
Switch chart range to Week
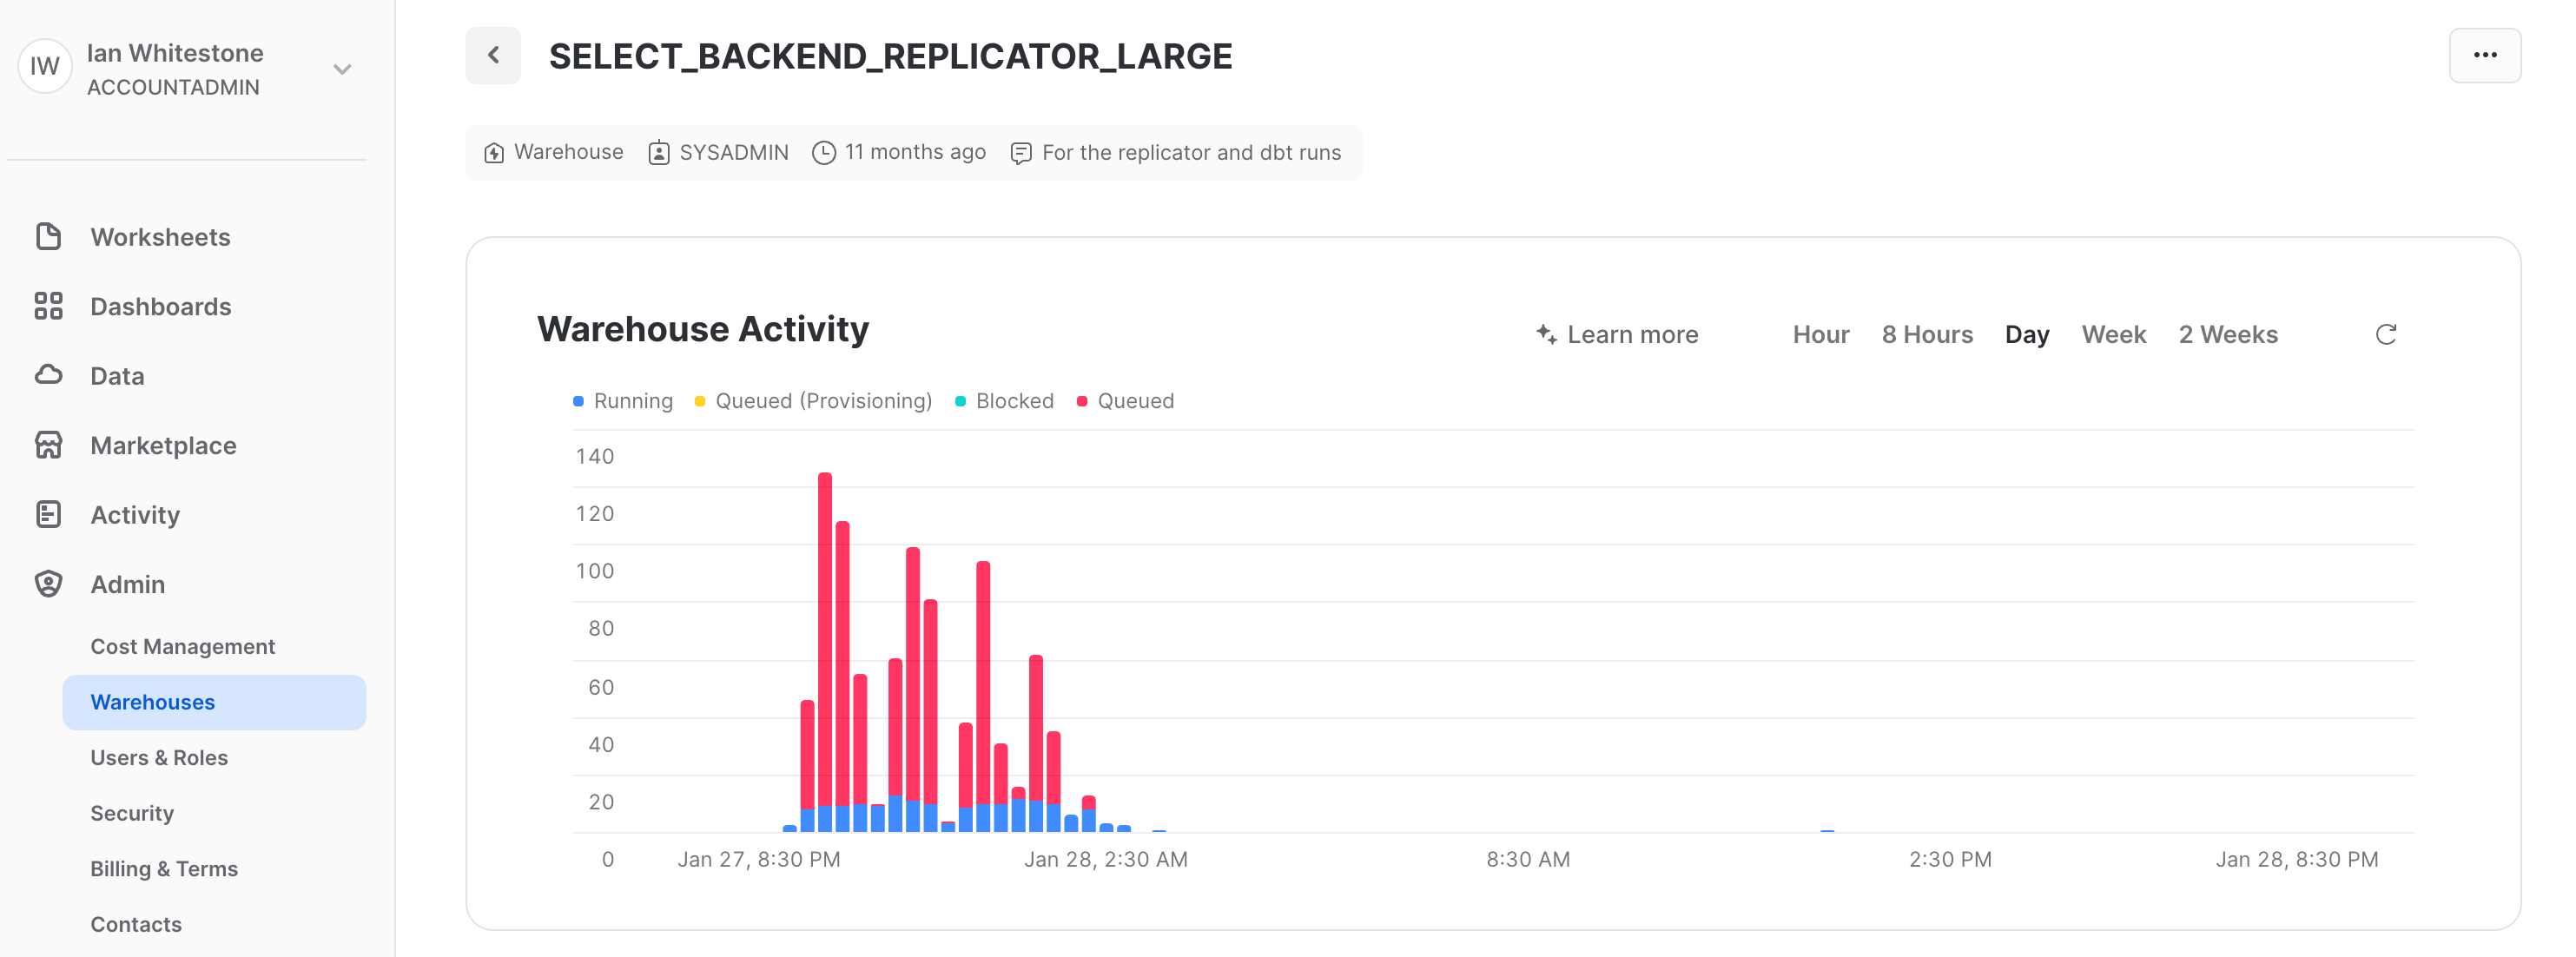coord(2113,334)
